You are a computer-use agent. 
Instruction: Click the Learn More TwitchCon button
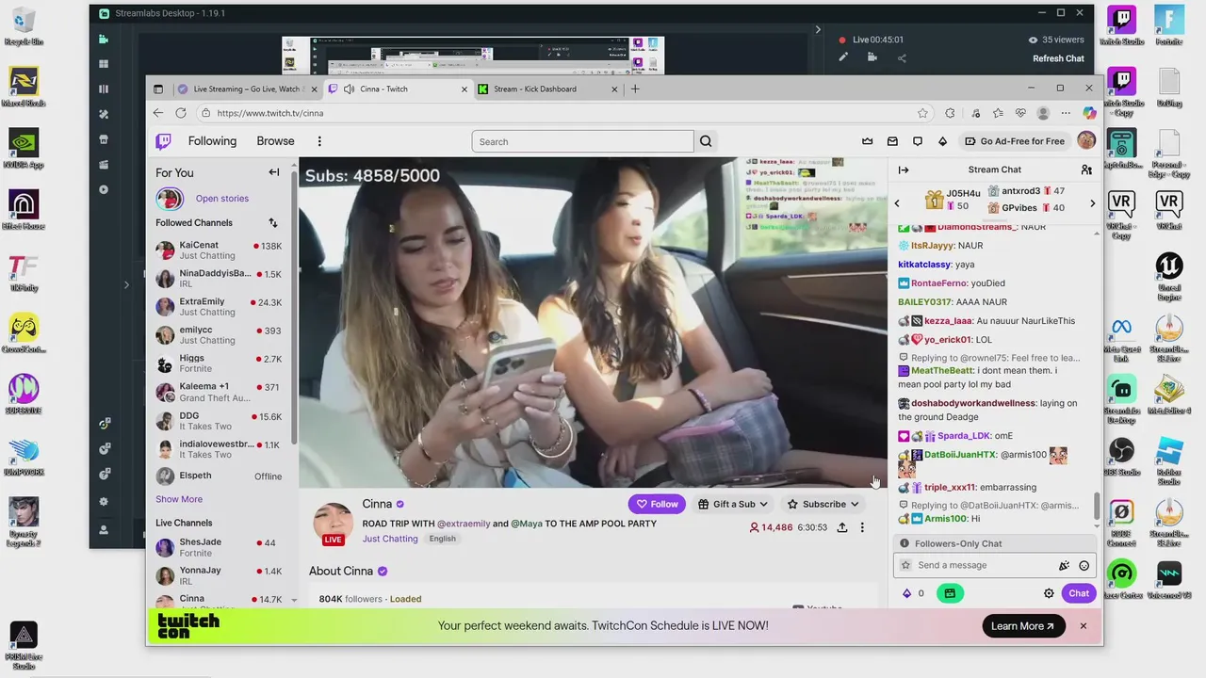tap(1023, 626)
